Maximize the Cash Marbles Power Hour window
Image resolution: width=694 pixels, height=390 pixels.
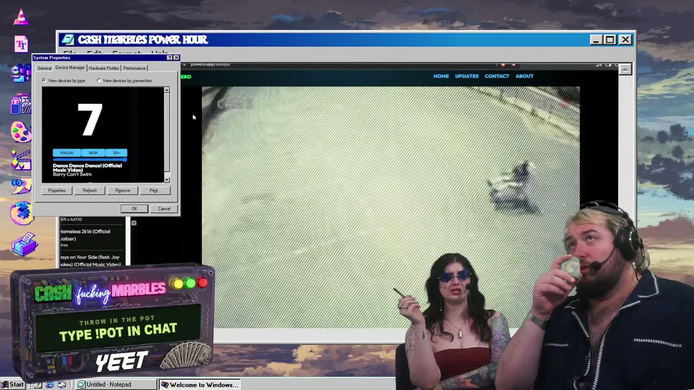pos(610,40)
